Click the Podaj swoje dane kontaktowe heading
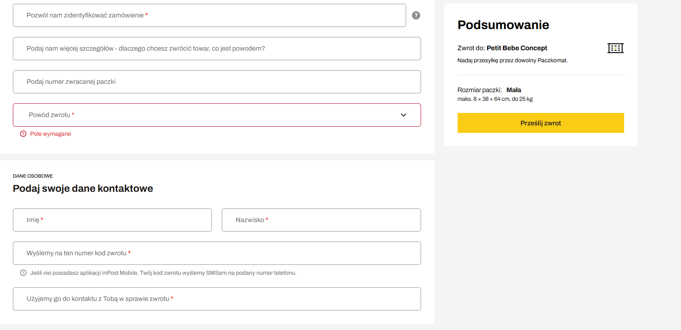 coord(83,188)
